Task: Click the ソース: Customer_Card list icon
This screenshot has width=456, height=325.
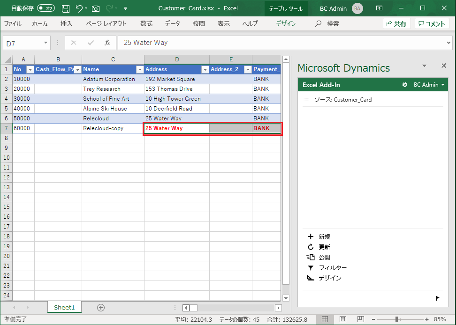Action: 306,100
